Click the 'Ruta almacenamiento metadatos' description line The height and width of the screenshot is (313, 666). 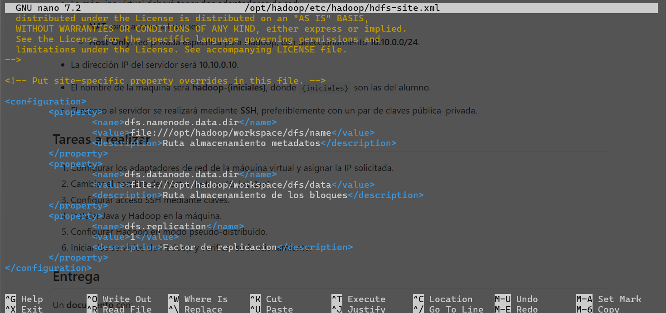pos(244,143)
